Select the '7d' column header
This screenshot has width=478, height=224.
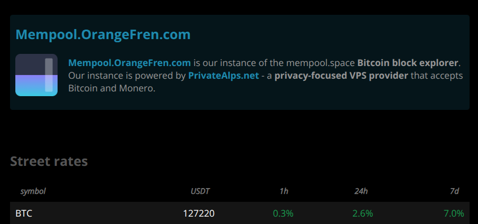click(x=455, y=191)
